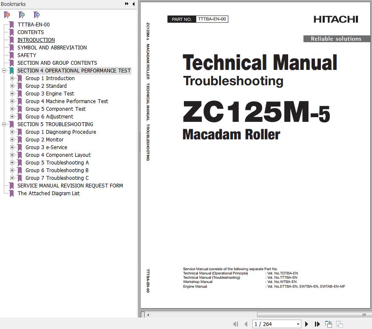Screen dimensions: 372x329
Task: Go to the previous page
Action: click(x=246, y=324)
